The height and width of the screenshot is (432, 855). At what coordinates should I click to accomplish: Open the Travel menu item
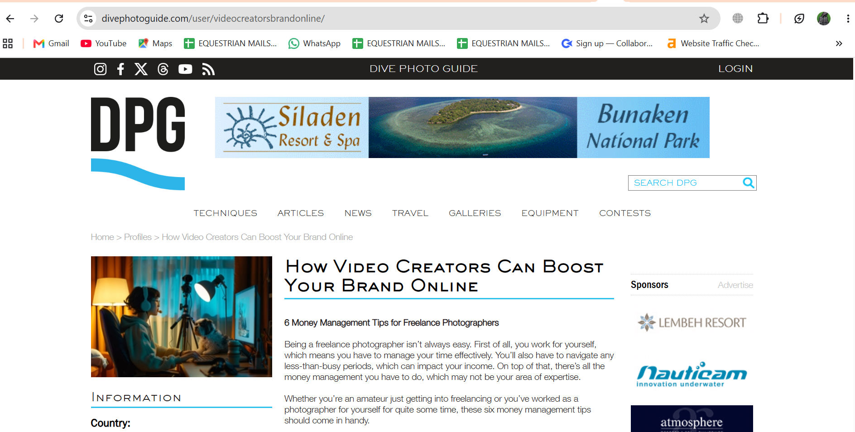click(x=410, y=213)
